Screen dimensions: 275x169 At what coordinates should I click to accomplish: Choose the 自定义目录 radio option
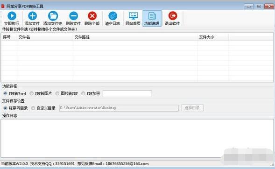click(33, 108)
